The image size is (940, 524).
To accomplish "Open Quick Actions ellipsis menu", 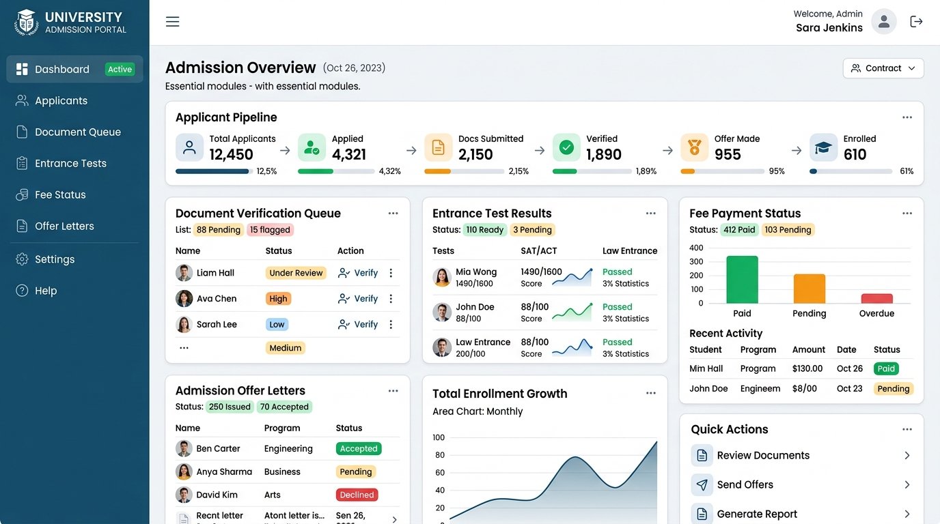I will click(x=907, y=430).
